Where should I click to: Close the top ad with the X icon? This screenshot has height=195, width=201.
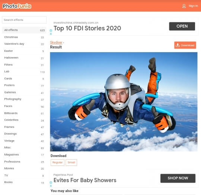51,34
